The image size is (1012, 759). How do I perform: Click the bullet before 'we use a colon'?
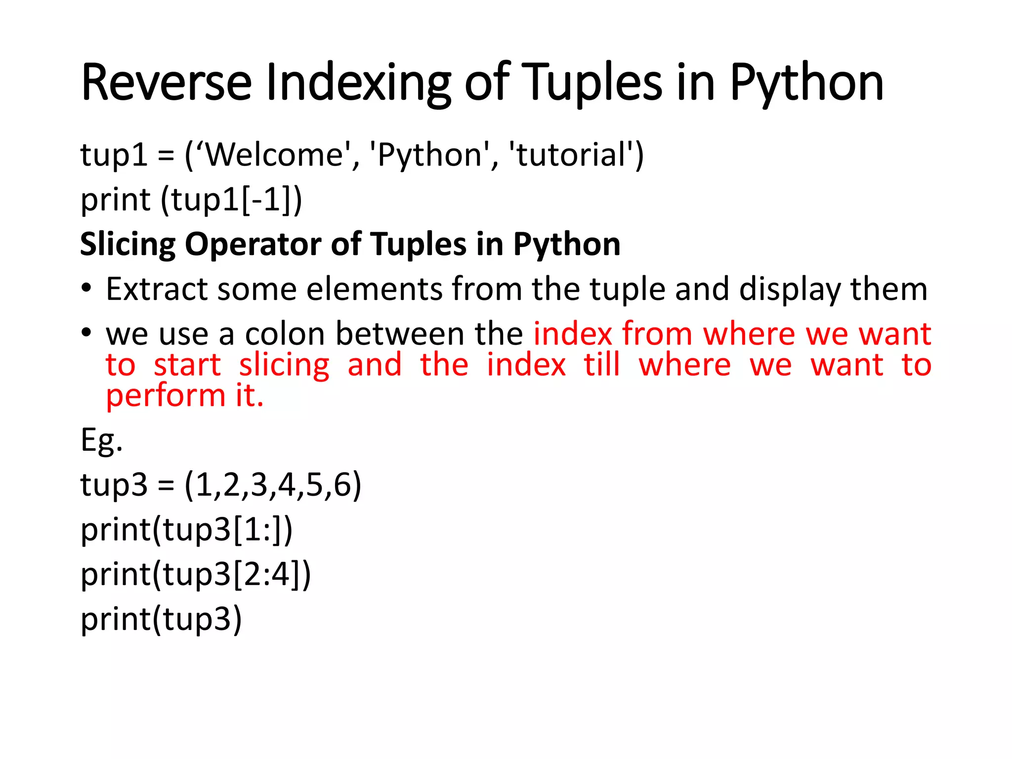click(x=86, y=333)
